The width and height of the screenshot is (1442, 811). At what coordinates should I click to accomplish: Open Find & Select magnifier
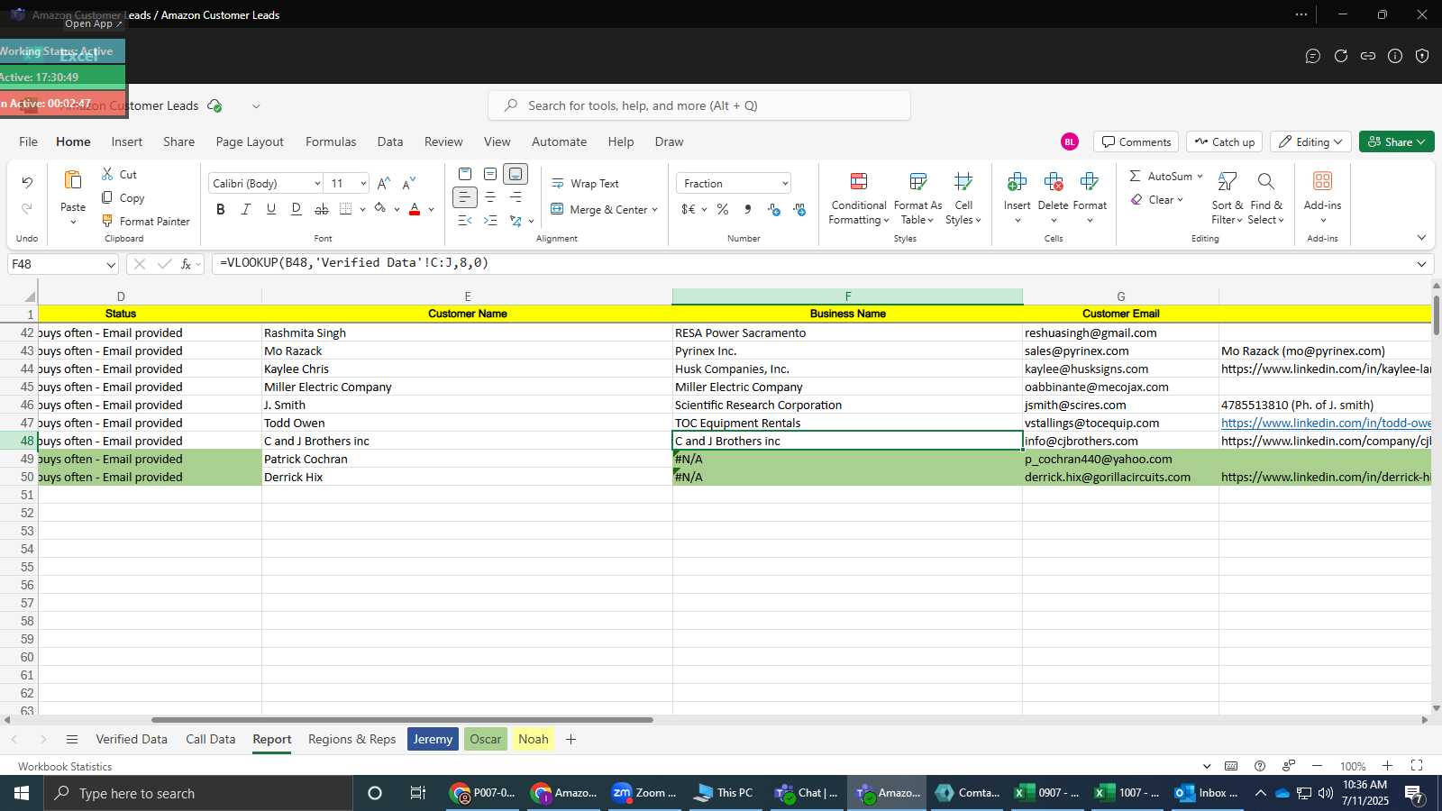point(1265,198)
